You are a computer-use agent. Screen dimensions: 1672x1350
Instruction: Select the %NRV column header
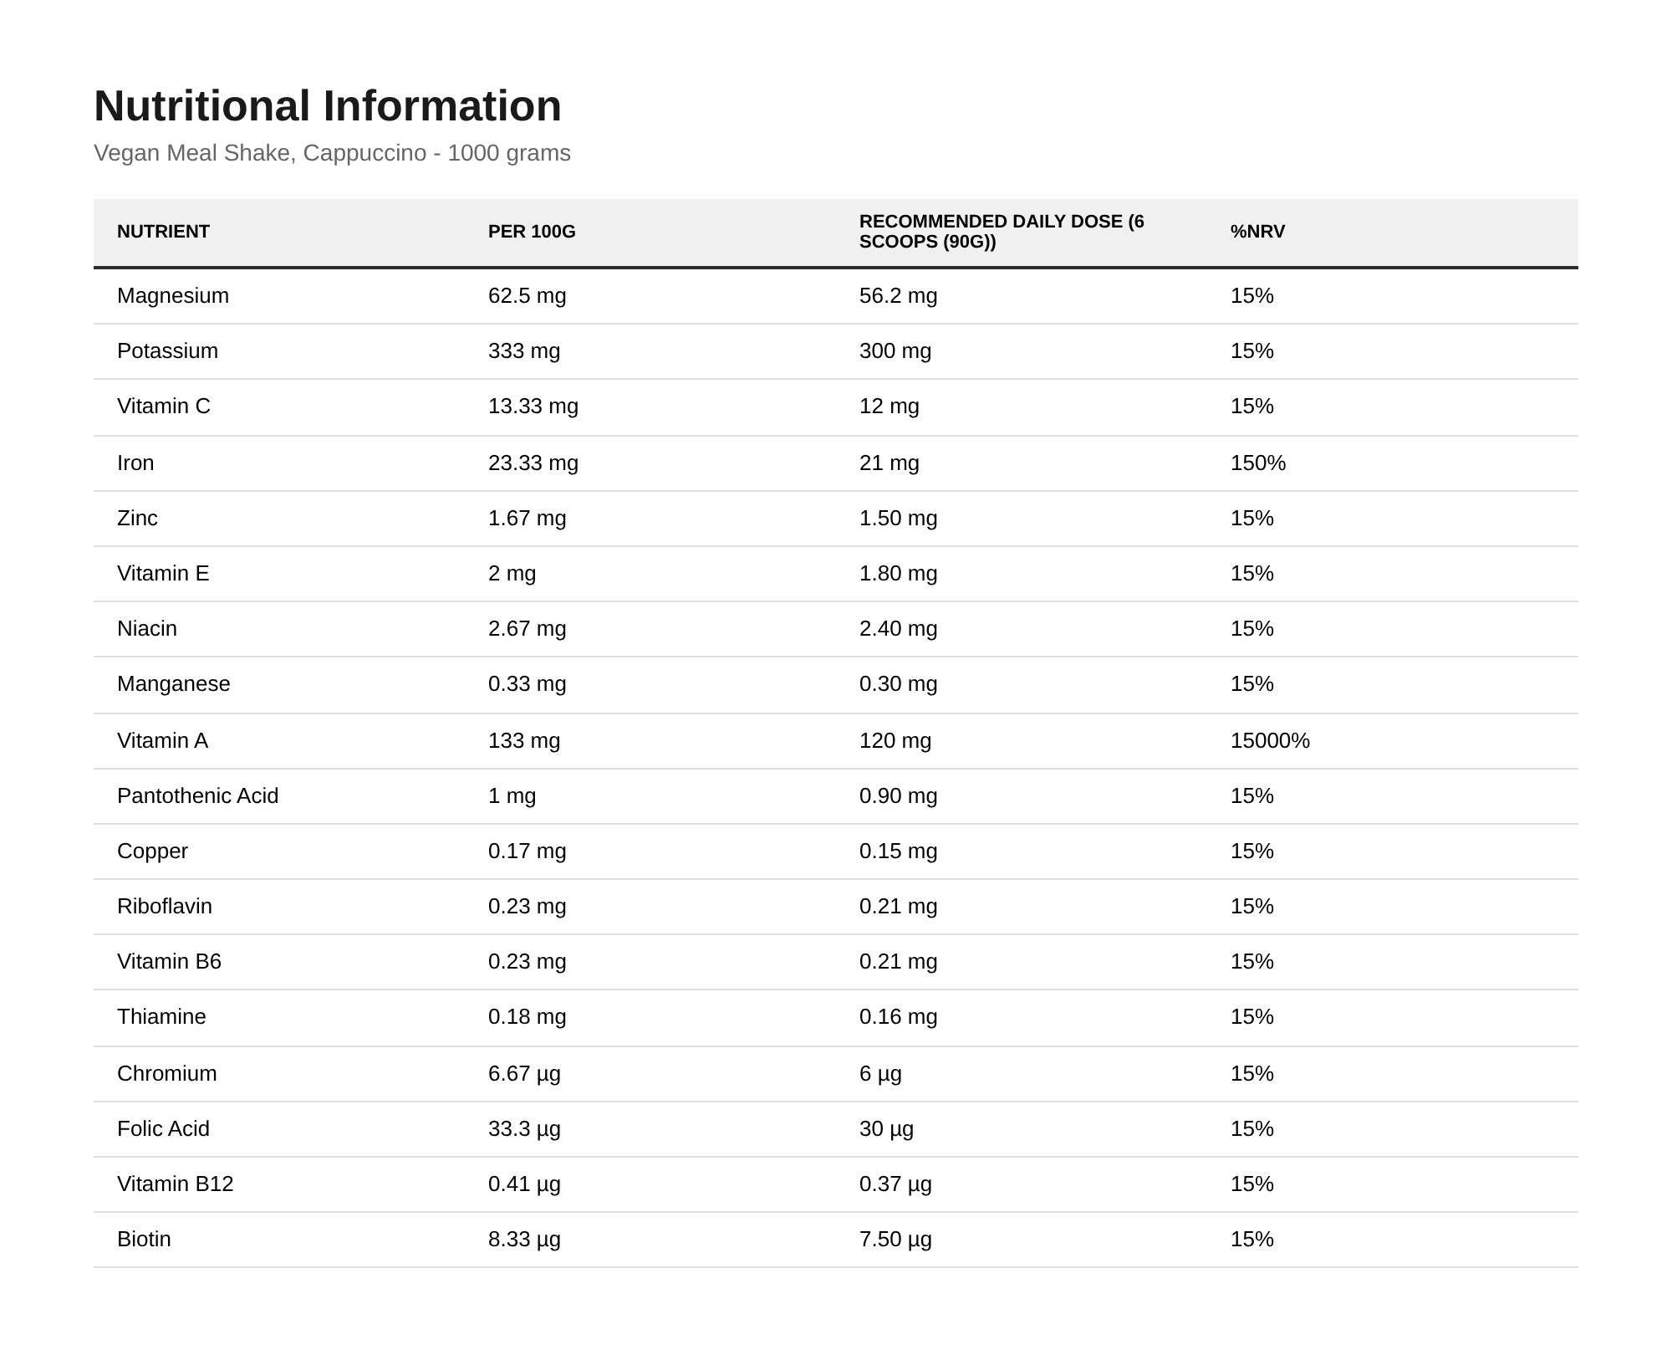[x=1257, y=232]
